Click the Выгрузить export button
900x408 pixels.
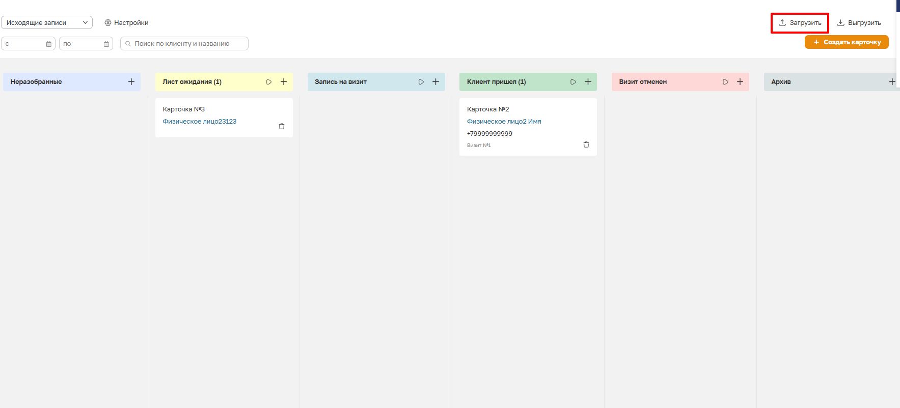(x=859, y=23)
